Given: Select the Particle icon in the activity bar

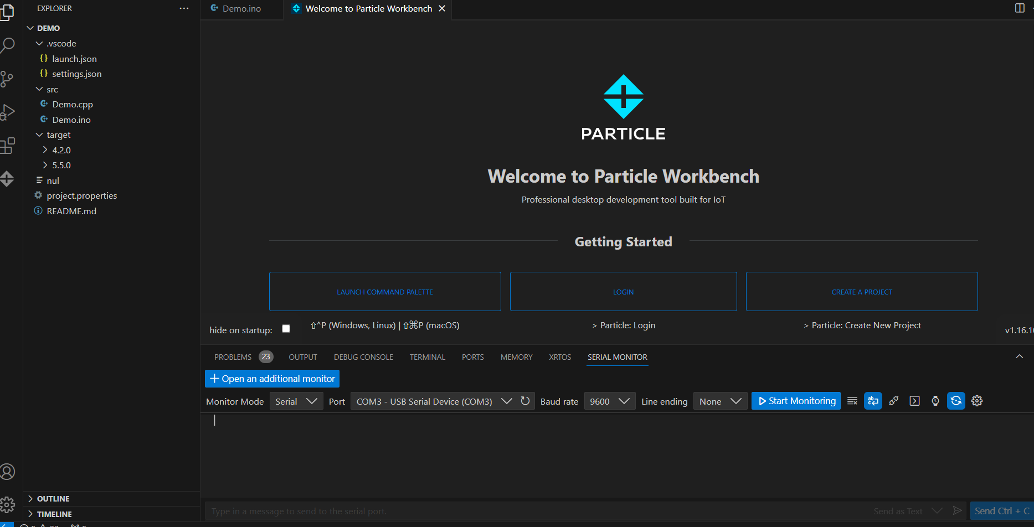Looking at the screenshot, I should point(8,178).
